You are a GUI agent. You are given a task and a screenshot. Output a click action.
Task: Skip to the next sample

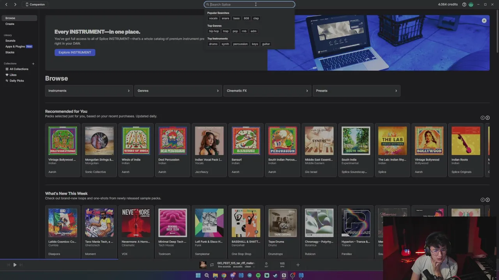21,265
